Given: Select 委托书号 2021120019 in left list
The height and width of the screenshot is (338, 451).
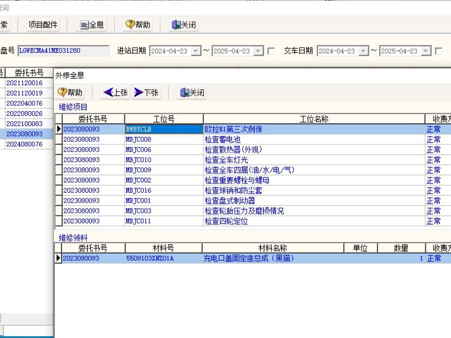Looking at the screenshot, I should point(29,93).
